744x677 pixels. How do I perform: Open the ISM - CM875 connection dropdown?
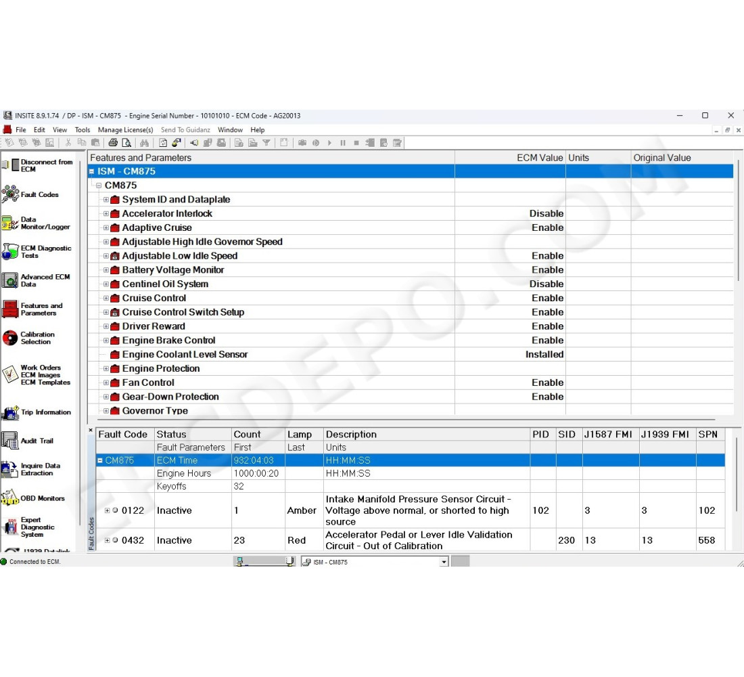coord(444,562)
